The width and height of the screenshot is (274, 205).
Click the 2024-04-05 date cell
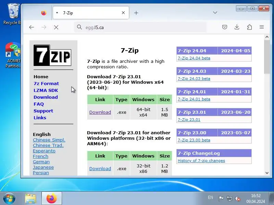[x=235, y=51]
